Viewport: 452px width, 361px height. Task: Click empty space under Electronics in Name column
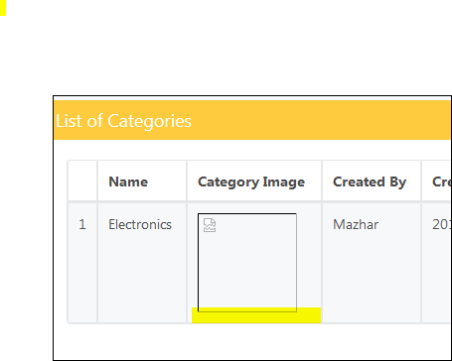(142, 278)
